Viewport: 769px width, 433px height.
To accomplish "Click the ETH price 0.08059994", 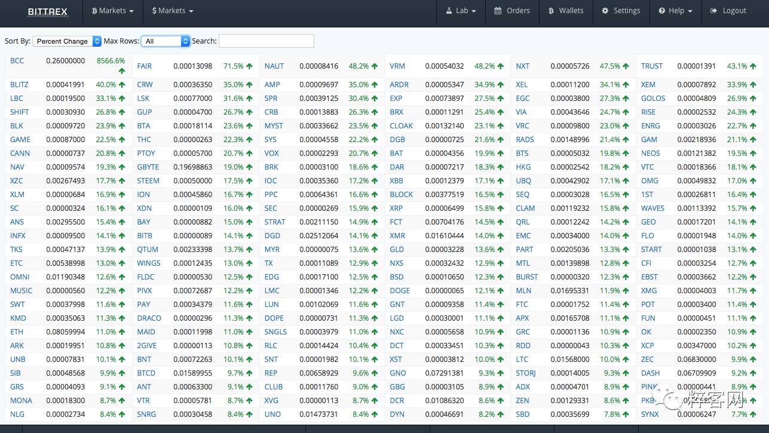I will coord(65,332).
